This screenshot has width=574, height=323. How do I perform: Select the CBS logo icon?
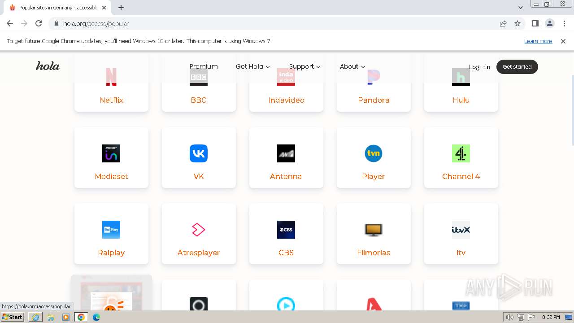[x=286, y=230]
